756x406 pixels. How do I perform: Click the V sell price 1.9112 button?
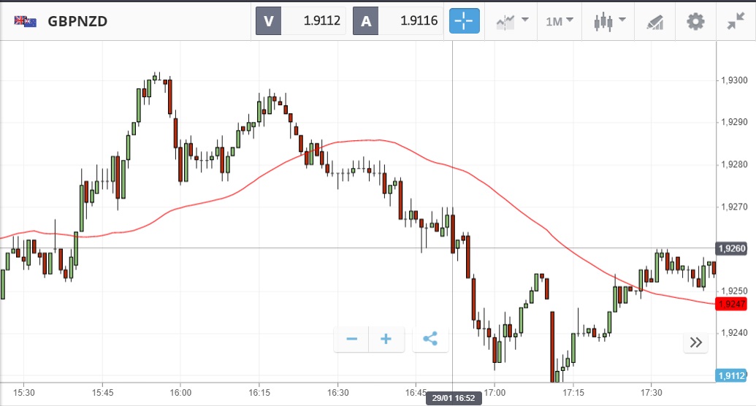(x=301, y=21)
